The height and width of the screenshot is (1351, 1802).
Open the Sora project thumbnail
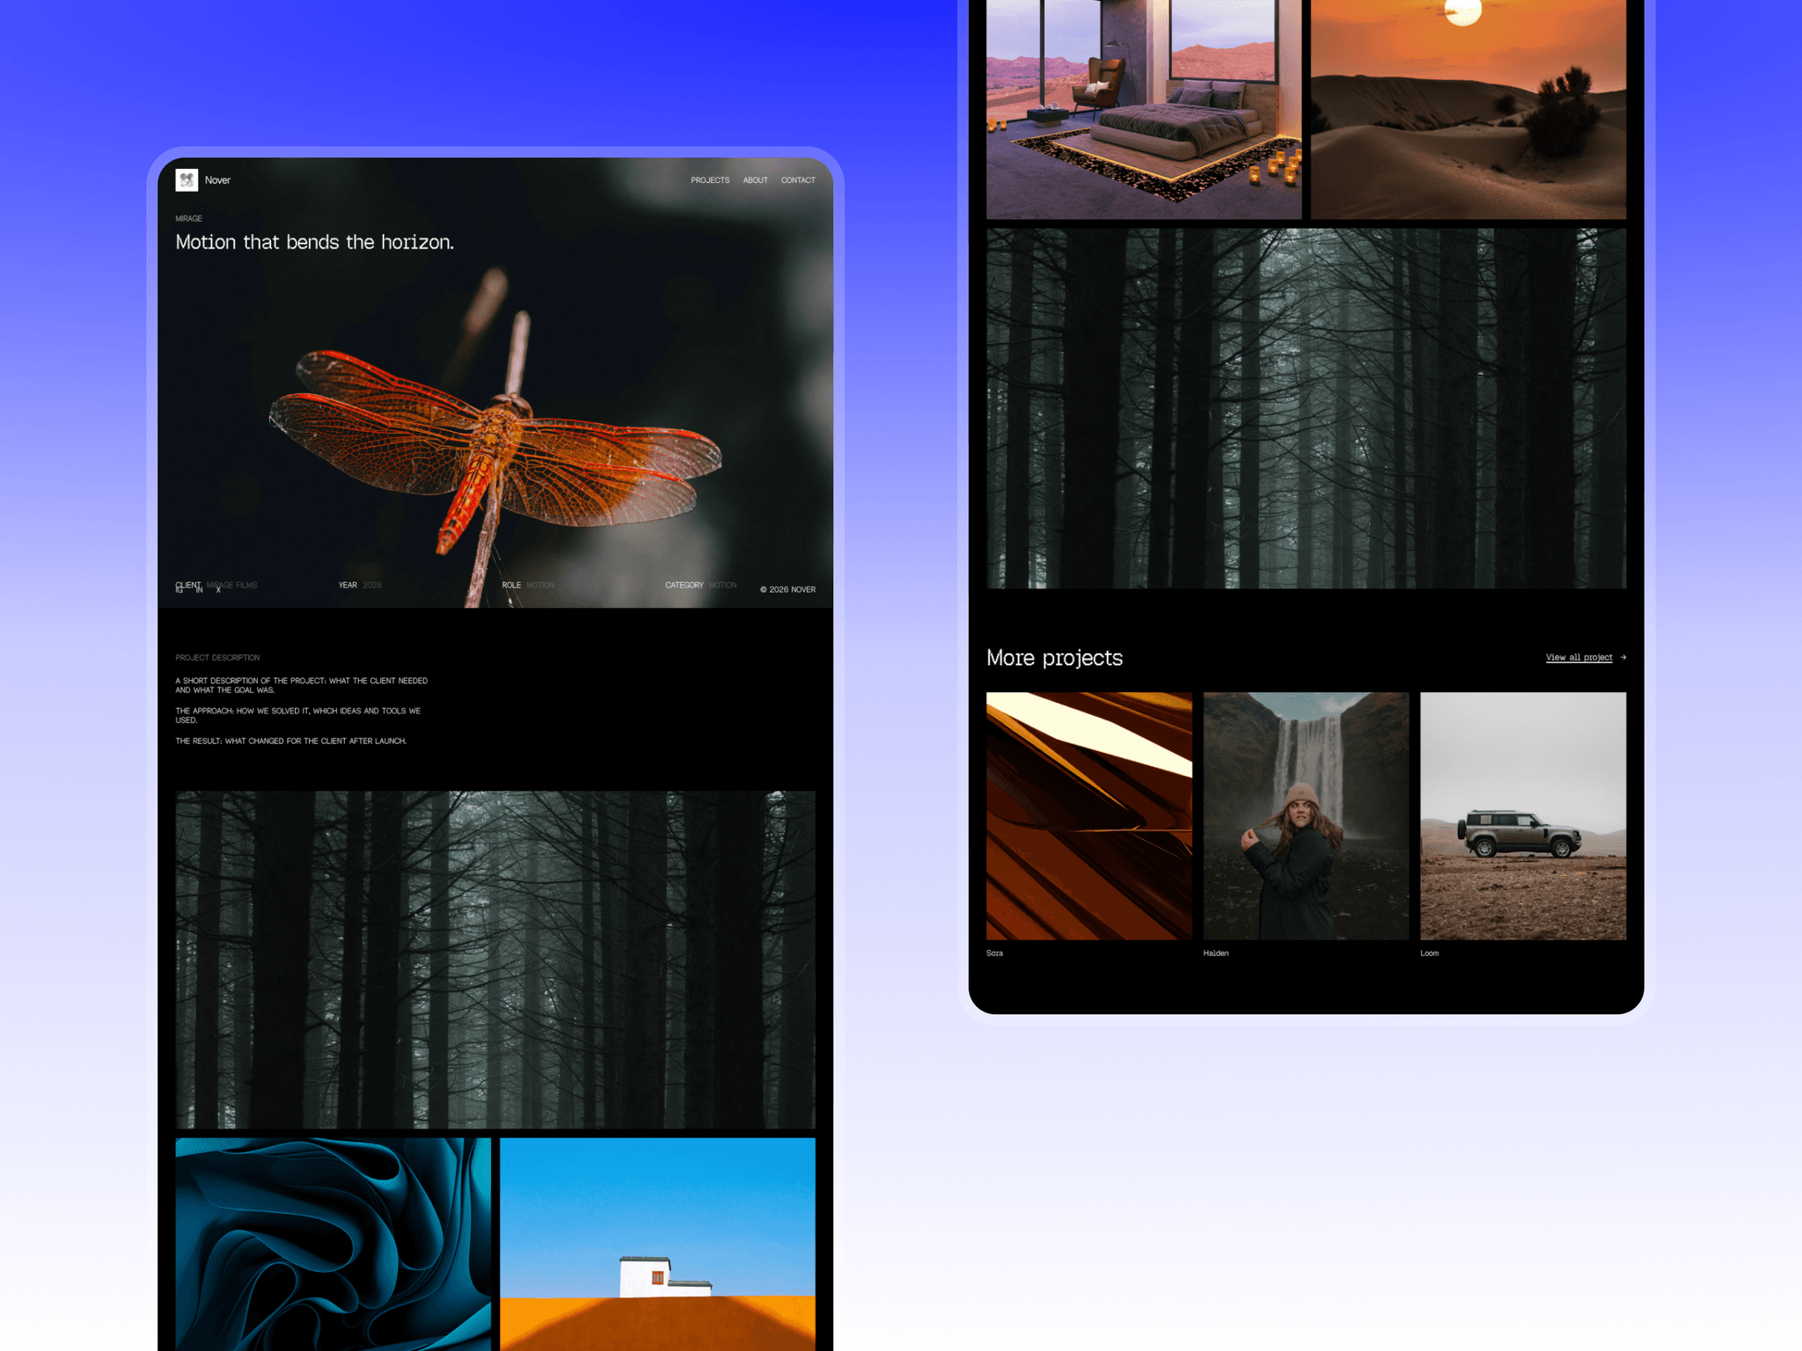coord(1088,815)
